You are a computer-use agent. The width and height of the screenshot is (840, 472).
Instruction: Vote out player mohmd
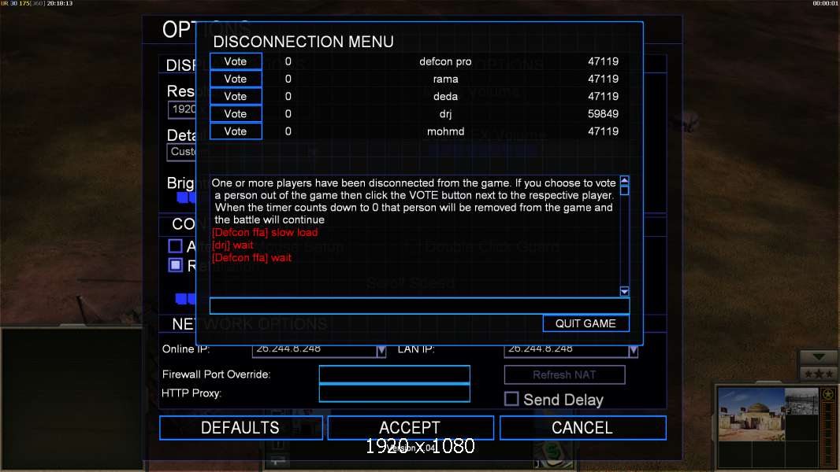[x=236, y=131]
